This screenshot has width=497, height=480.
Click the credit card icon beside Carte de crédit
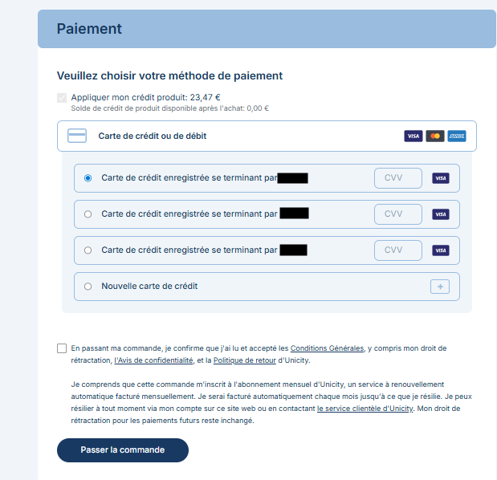click(x=77, y=136)
